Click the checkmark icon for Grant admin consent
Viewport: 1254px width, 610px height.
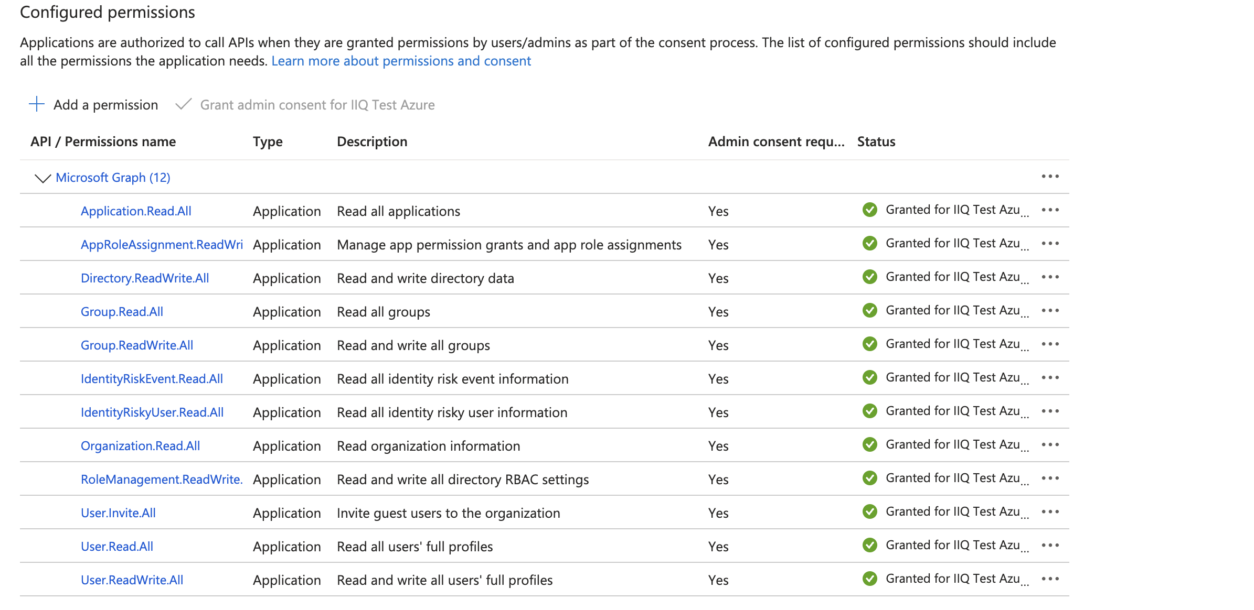click(x=183, y=104)
